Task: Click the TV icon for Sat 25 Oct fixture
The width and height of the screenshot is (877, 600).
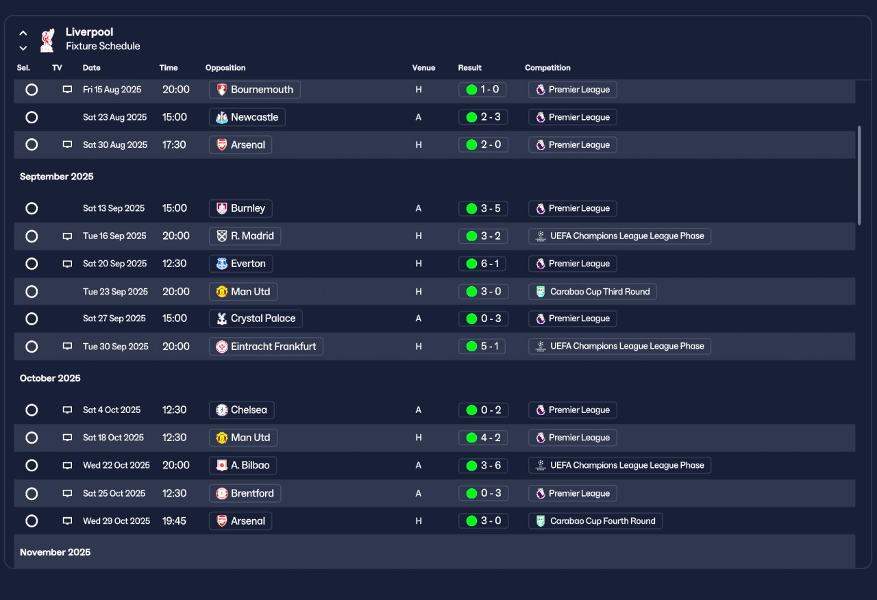Action: (67, 494)
